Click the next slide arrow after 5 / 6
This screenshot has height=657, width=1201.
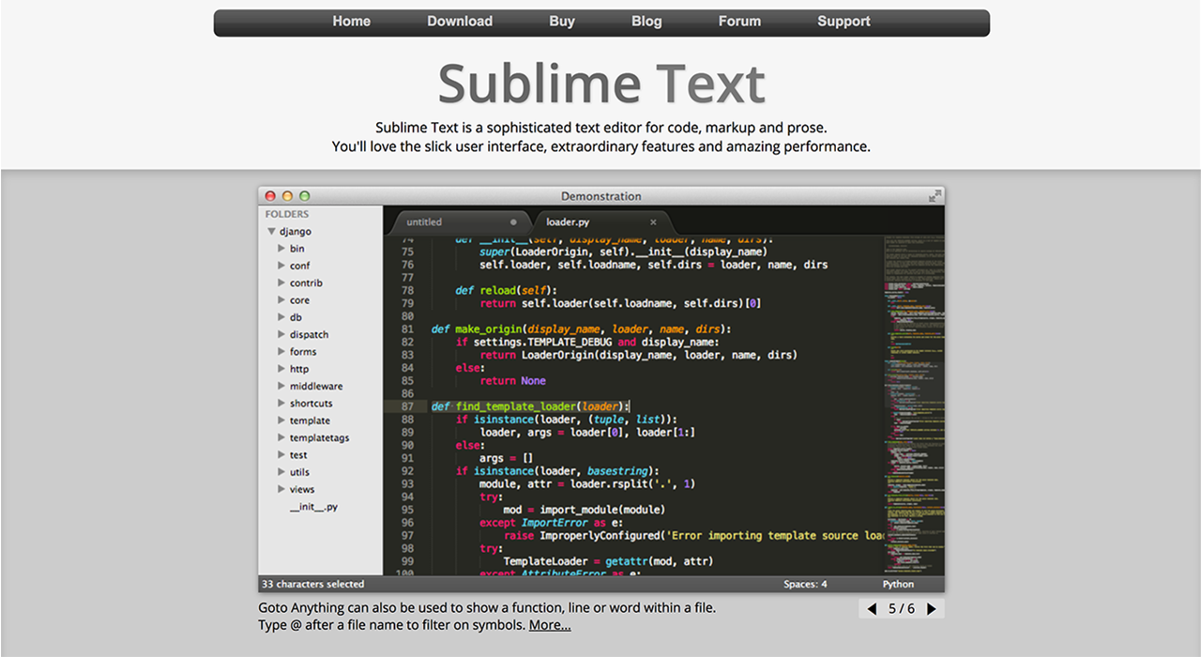(932, 609)
